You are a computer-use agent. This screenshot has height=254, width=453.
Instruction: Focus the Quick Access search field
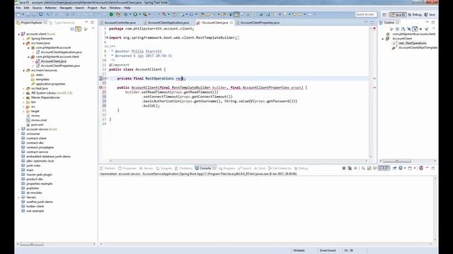point(366,14)
